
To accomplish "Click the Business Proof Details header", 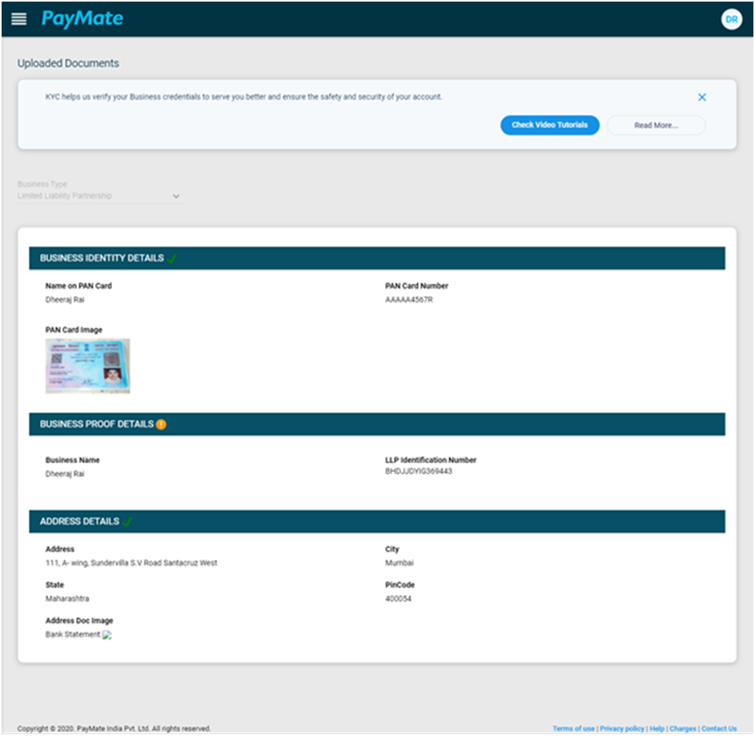I will pos(377,424).
